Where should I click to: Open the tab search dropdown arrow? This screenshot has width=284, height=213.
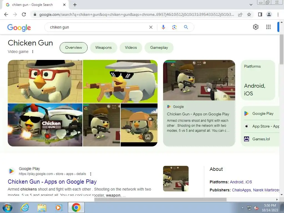251,5
